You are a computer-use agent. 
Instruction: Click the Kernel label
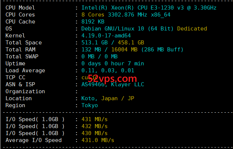15,36
